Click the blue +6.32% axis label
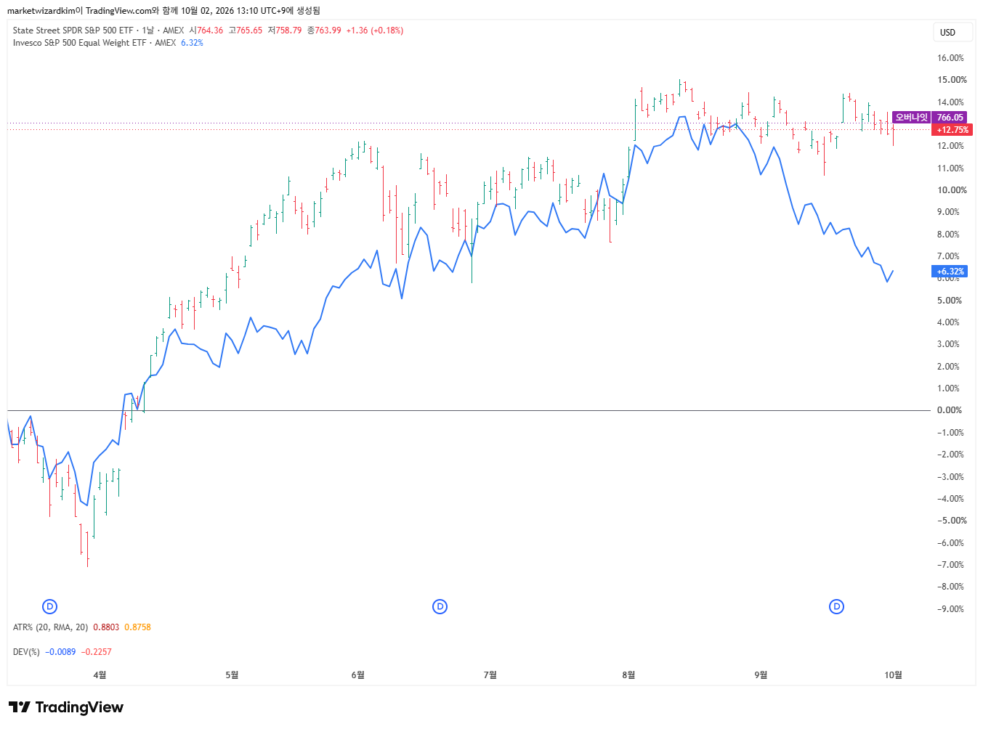This screenshot has width=983, height=729. point(950,272)
